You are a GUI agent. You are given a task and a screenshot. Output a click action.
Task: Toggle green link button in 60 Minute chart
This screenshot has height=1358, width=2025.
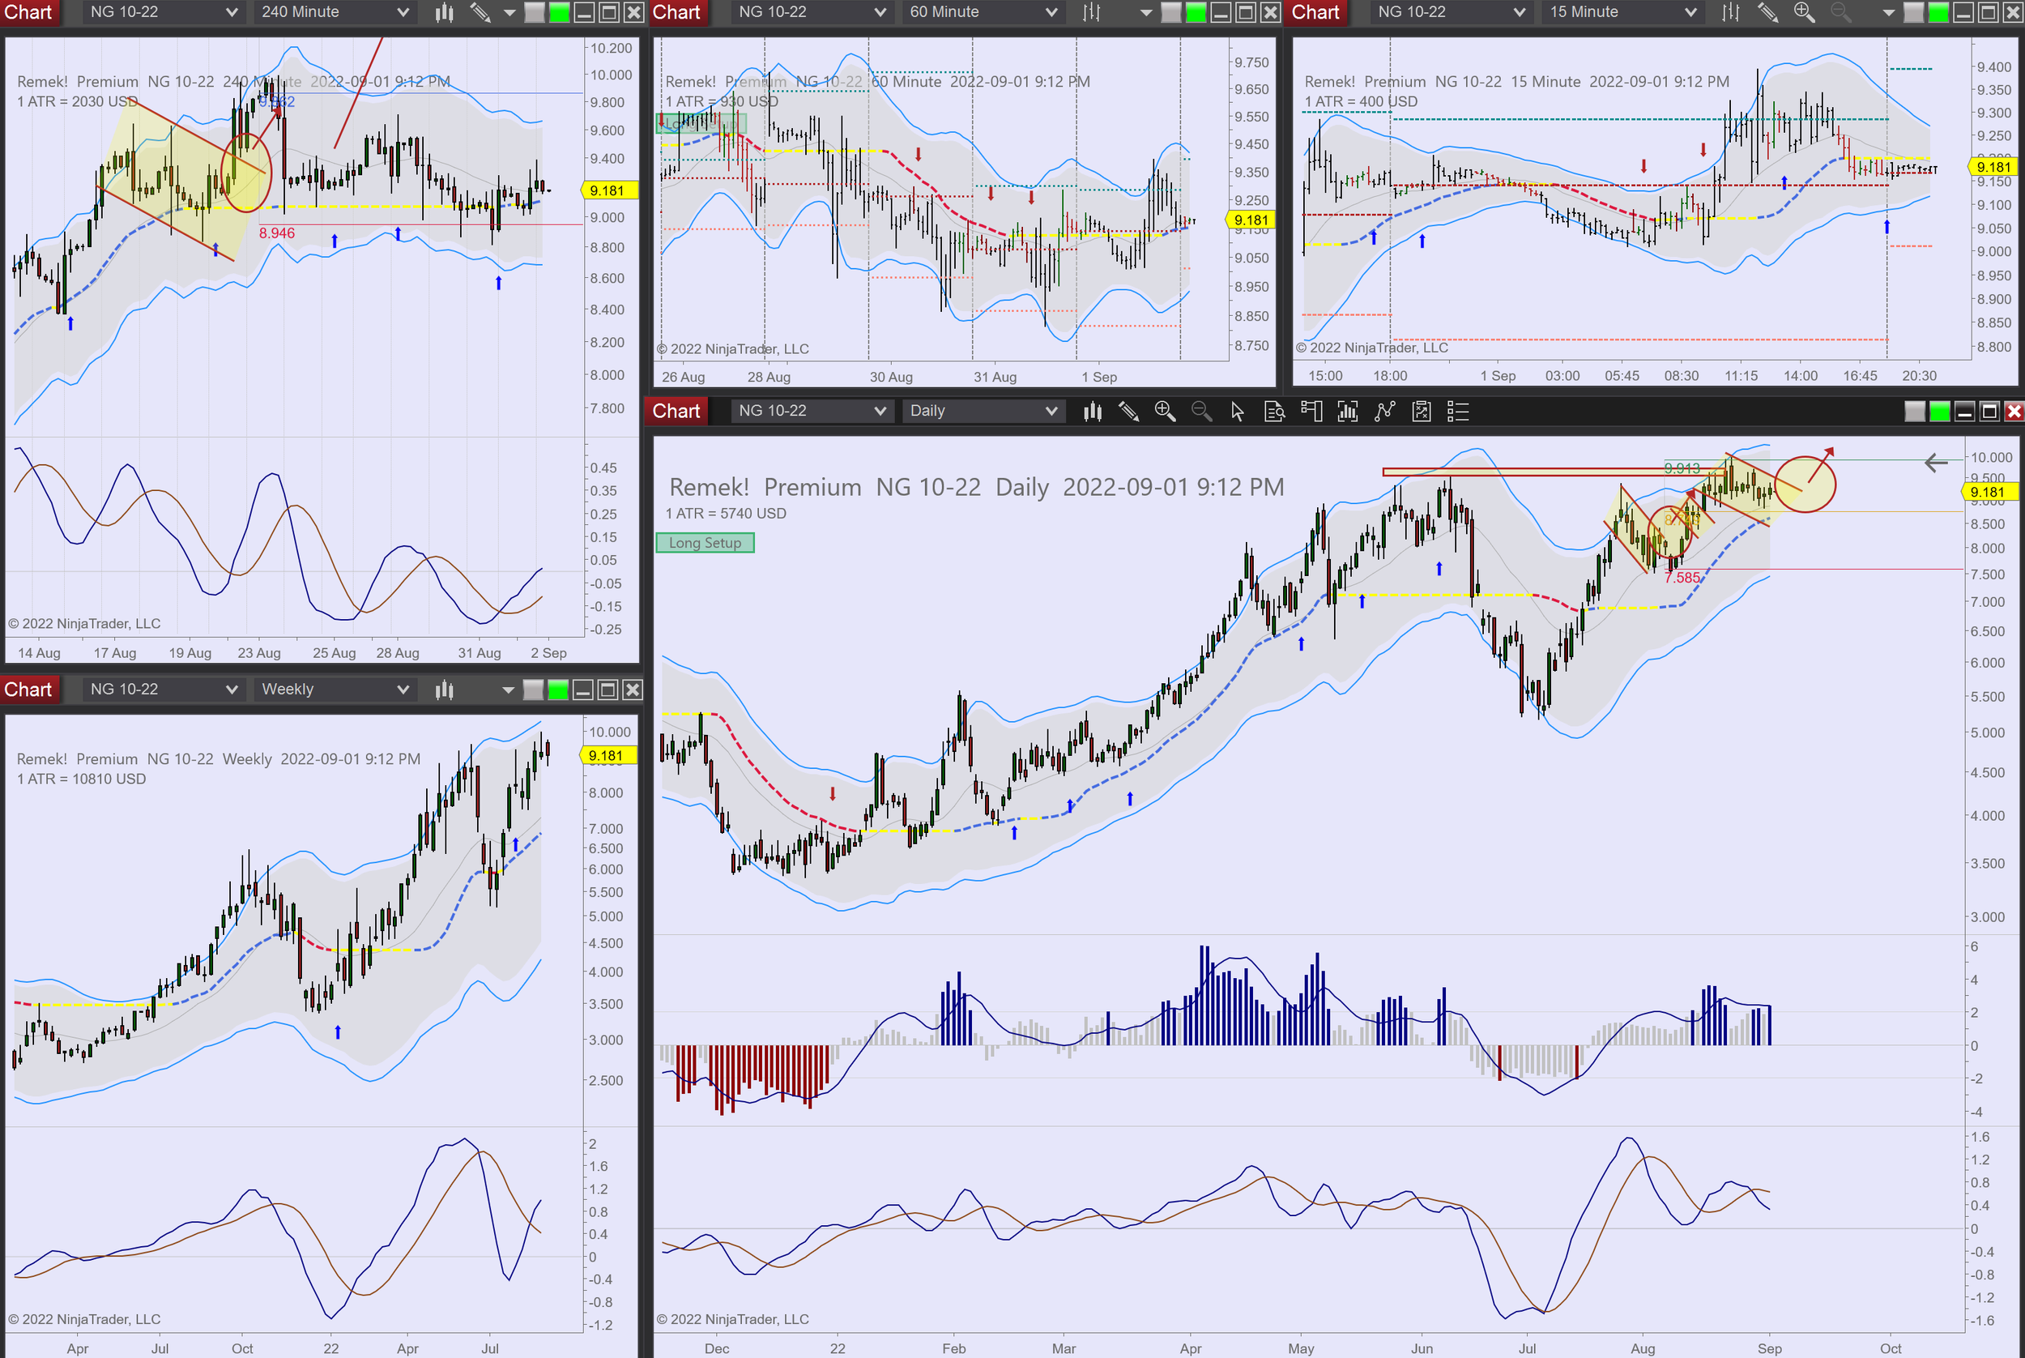click(x=1196, y=12)
